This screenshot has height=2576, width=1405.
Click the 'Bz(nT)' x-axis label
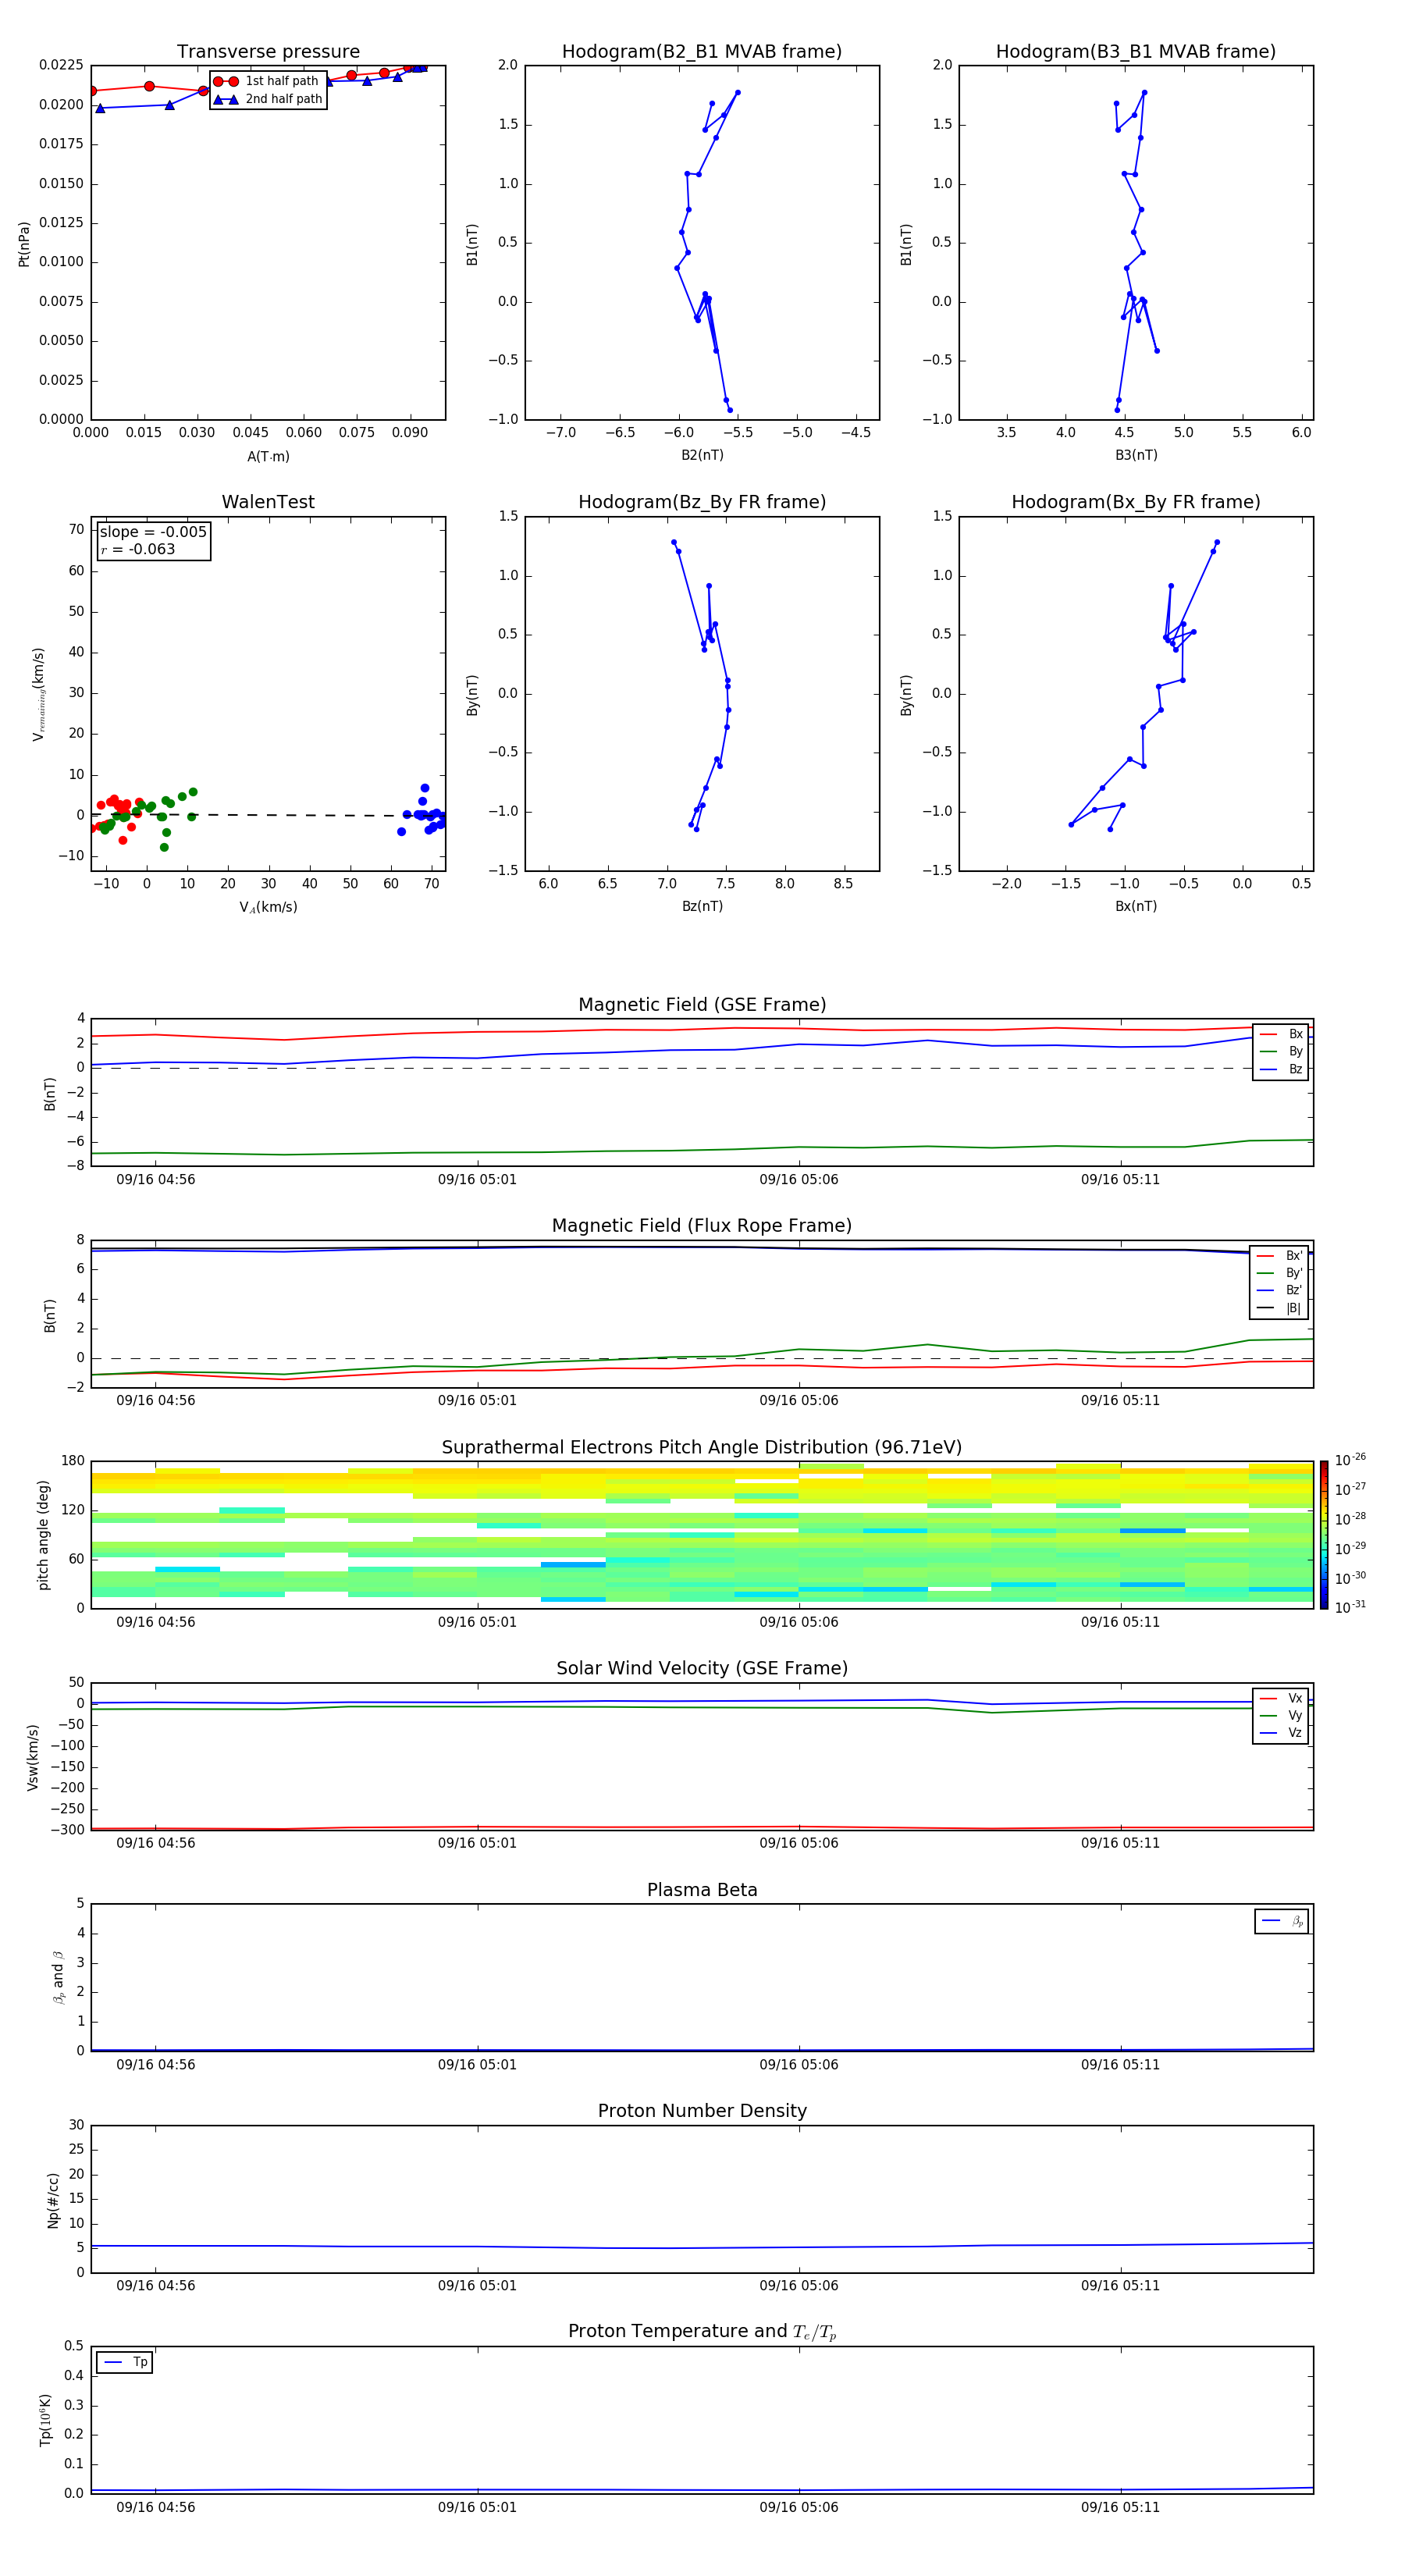click(x=702, y=906)
